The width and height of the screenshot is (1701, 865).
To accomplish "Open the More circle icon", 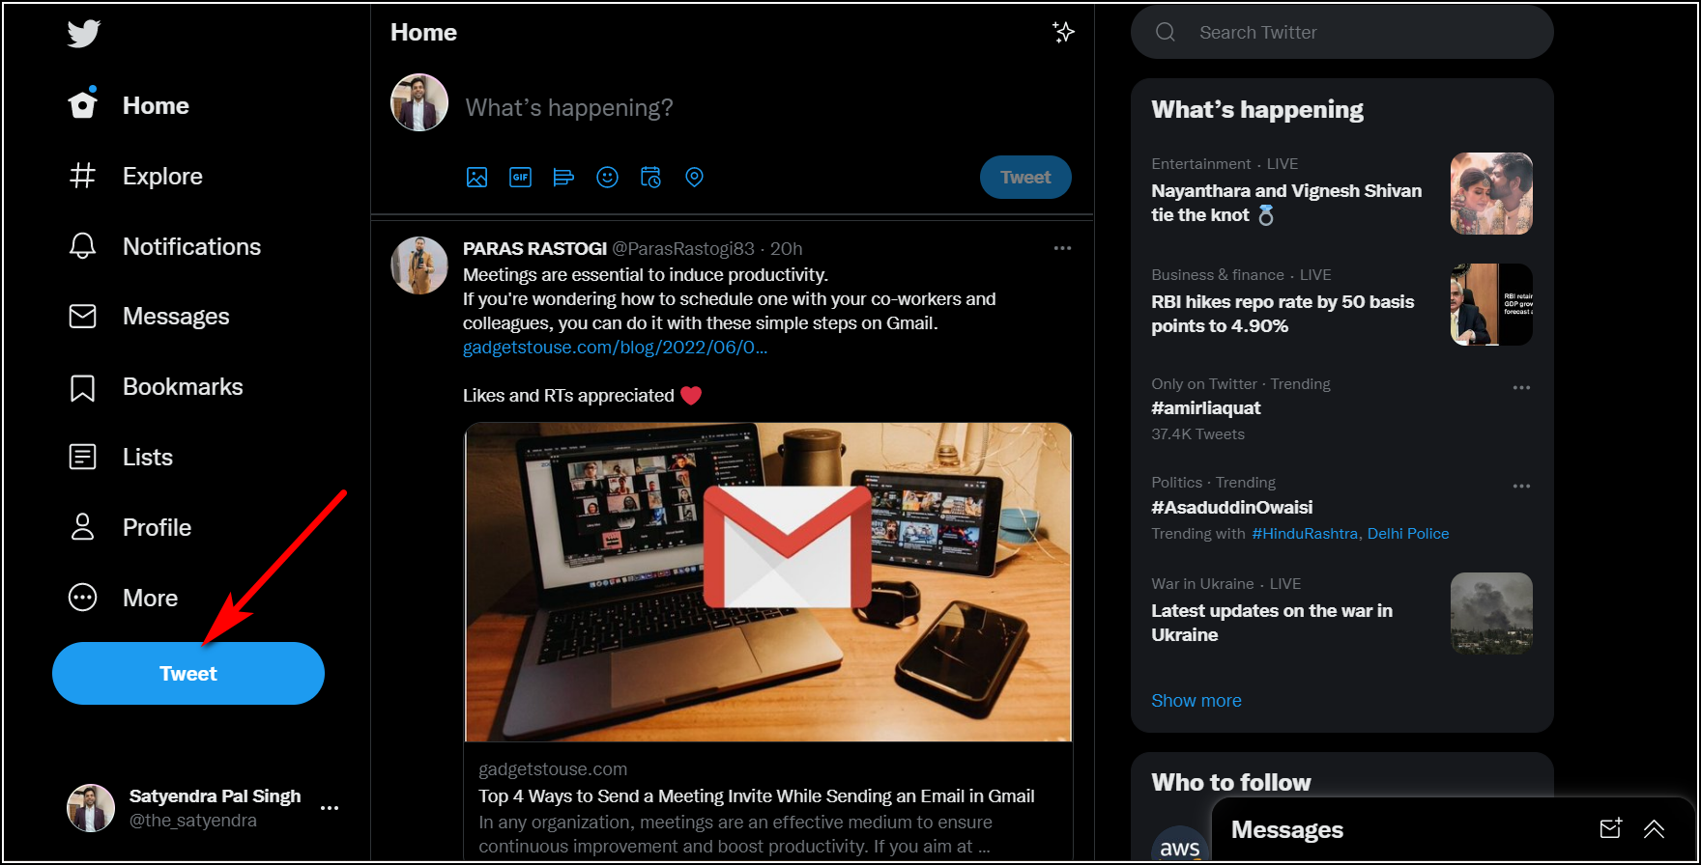I will 83,598.
